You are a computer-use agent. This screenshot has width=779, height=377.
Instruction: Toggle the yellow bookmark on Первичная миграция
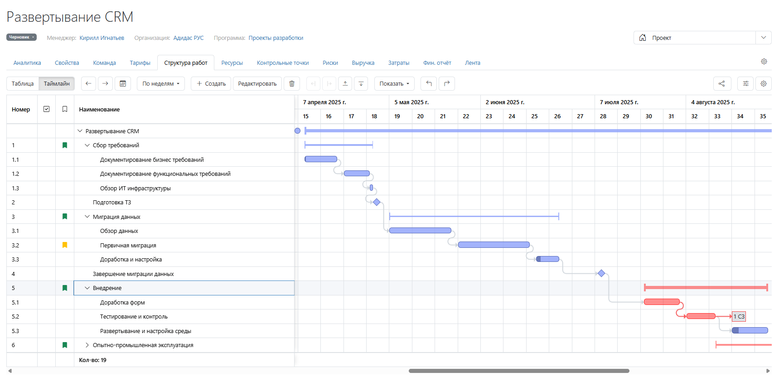click(x=65, y=245)
